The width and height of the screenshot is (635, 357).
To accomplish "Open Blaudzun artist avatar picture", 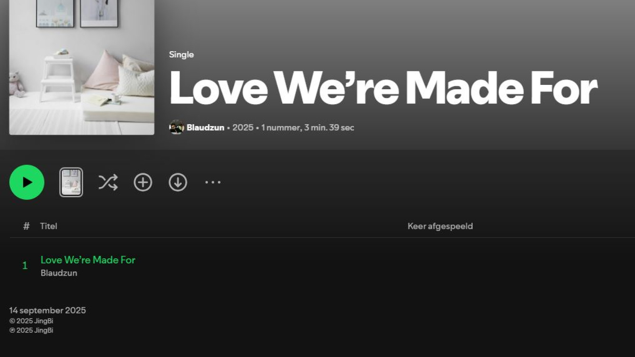I will coord(176,127).
